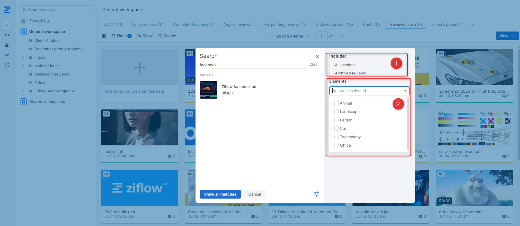Open the Ziflow facebook ad match

pyautogui.click(x=239, y=87)
